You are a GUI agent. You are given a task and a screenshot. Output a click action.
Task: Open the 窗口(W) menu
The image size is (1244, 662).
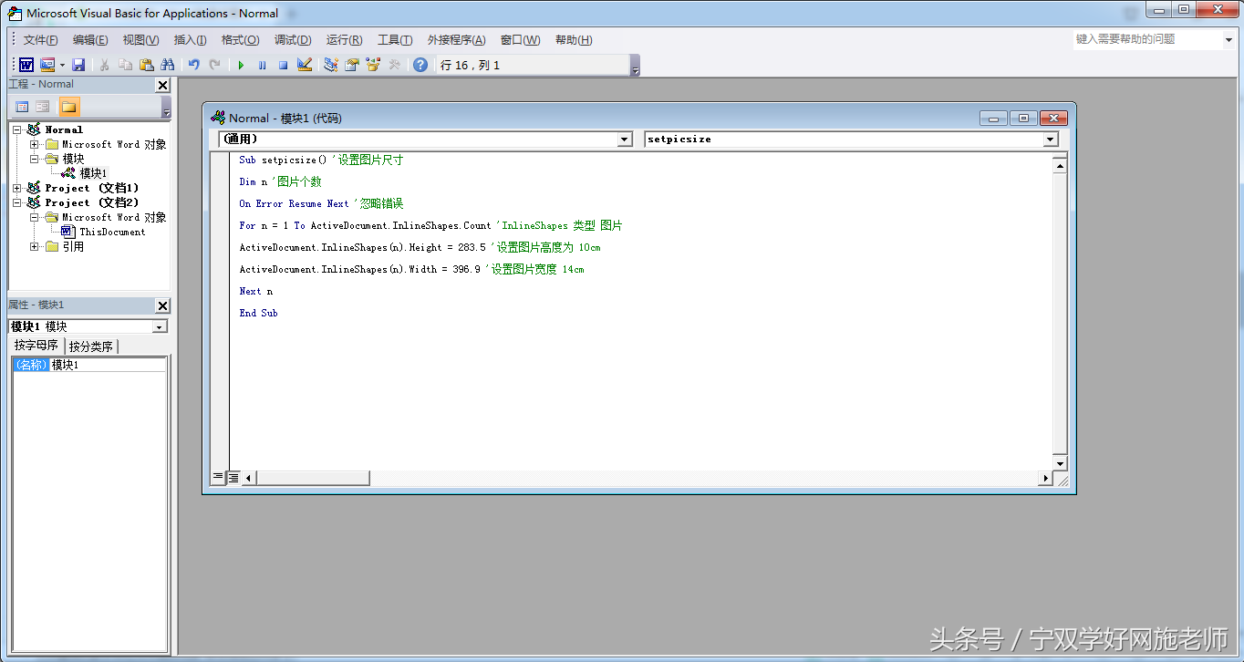click(520, 40)
